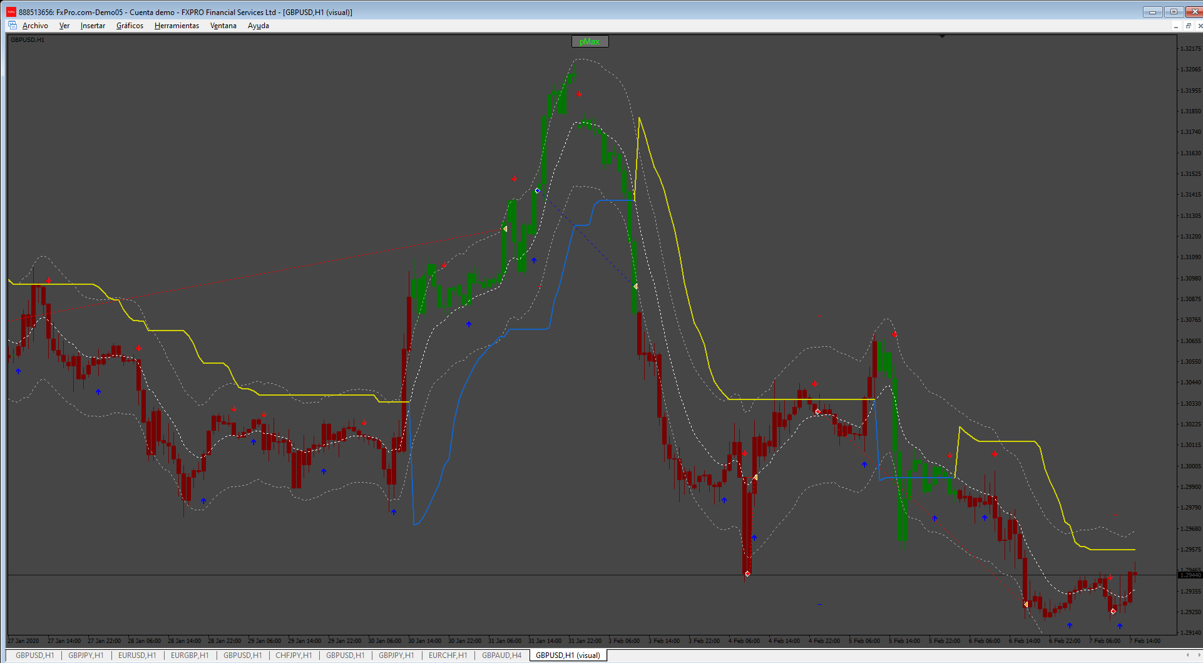
Task: Click the 1.32175 price scale label
Action: tap(1190, 49)
